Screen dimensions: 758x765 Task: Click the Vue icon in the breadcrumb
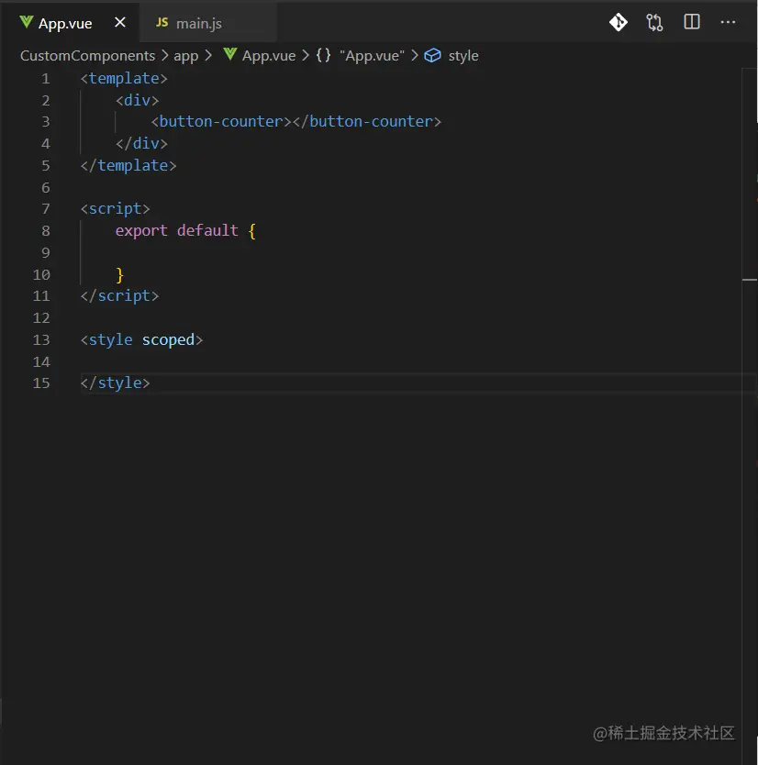point(230,54)
